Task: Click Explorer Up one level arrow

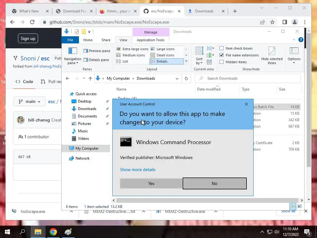Action: click(90, 78)
